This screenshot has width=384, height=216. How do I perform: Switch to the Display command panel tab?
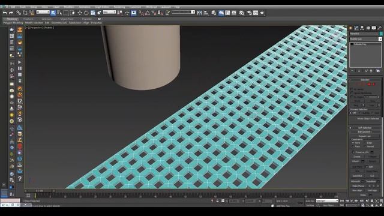[374, 28]
